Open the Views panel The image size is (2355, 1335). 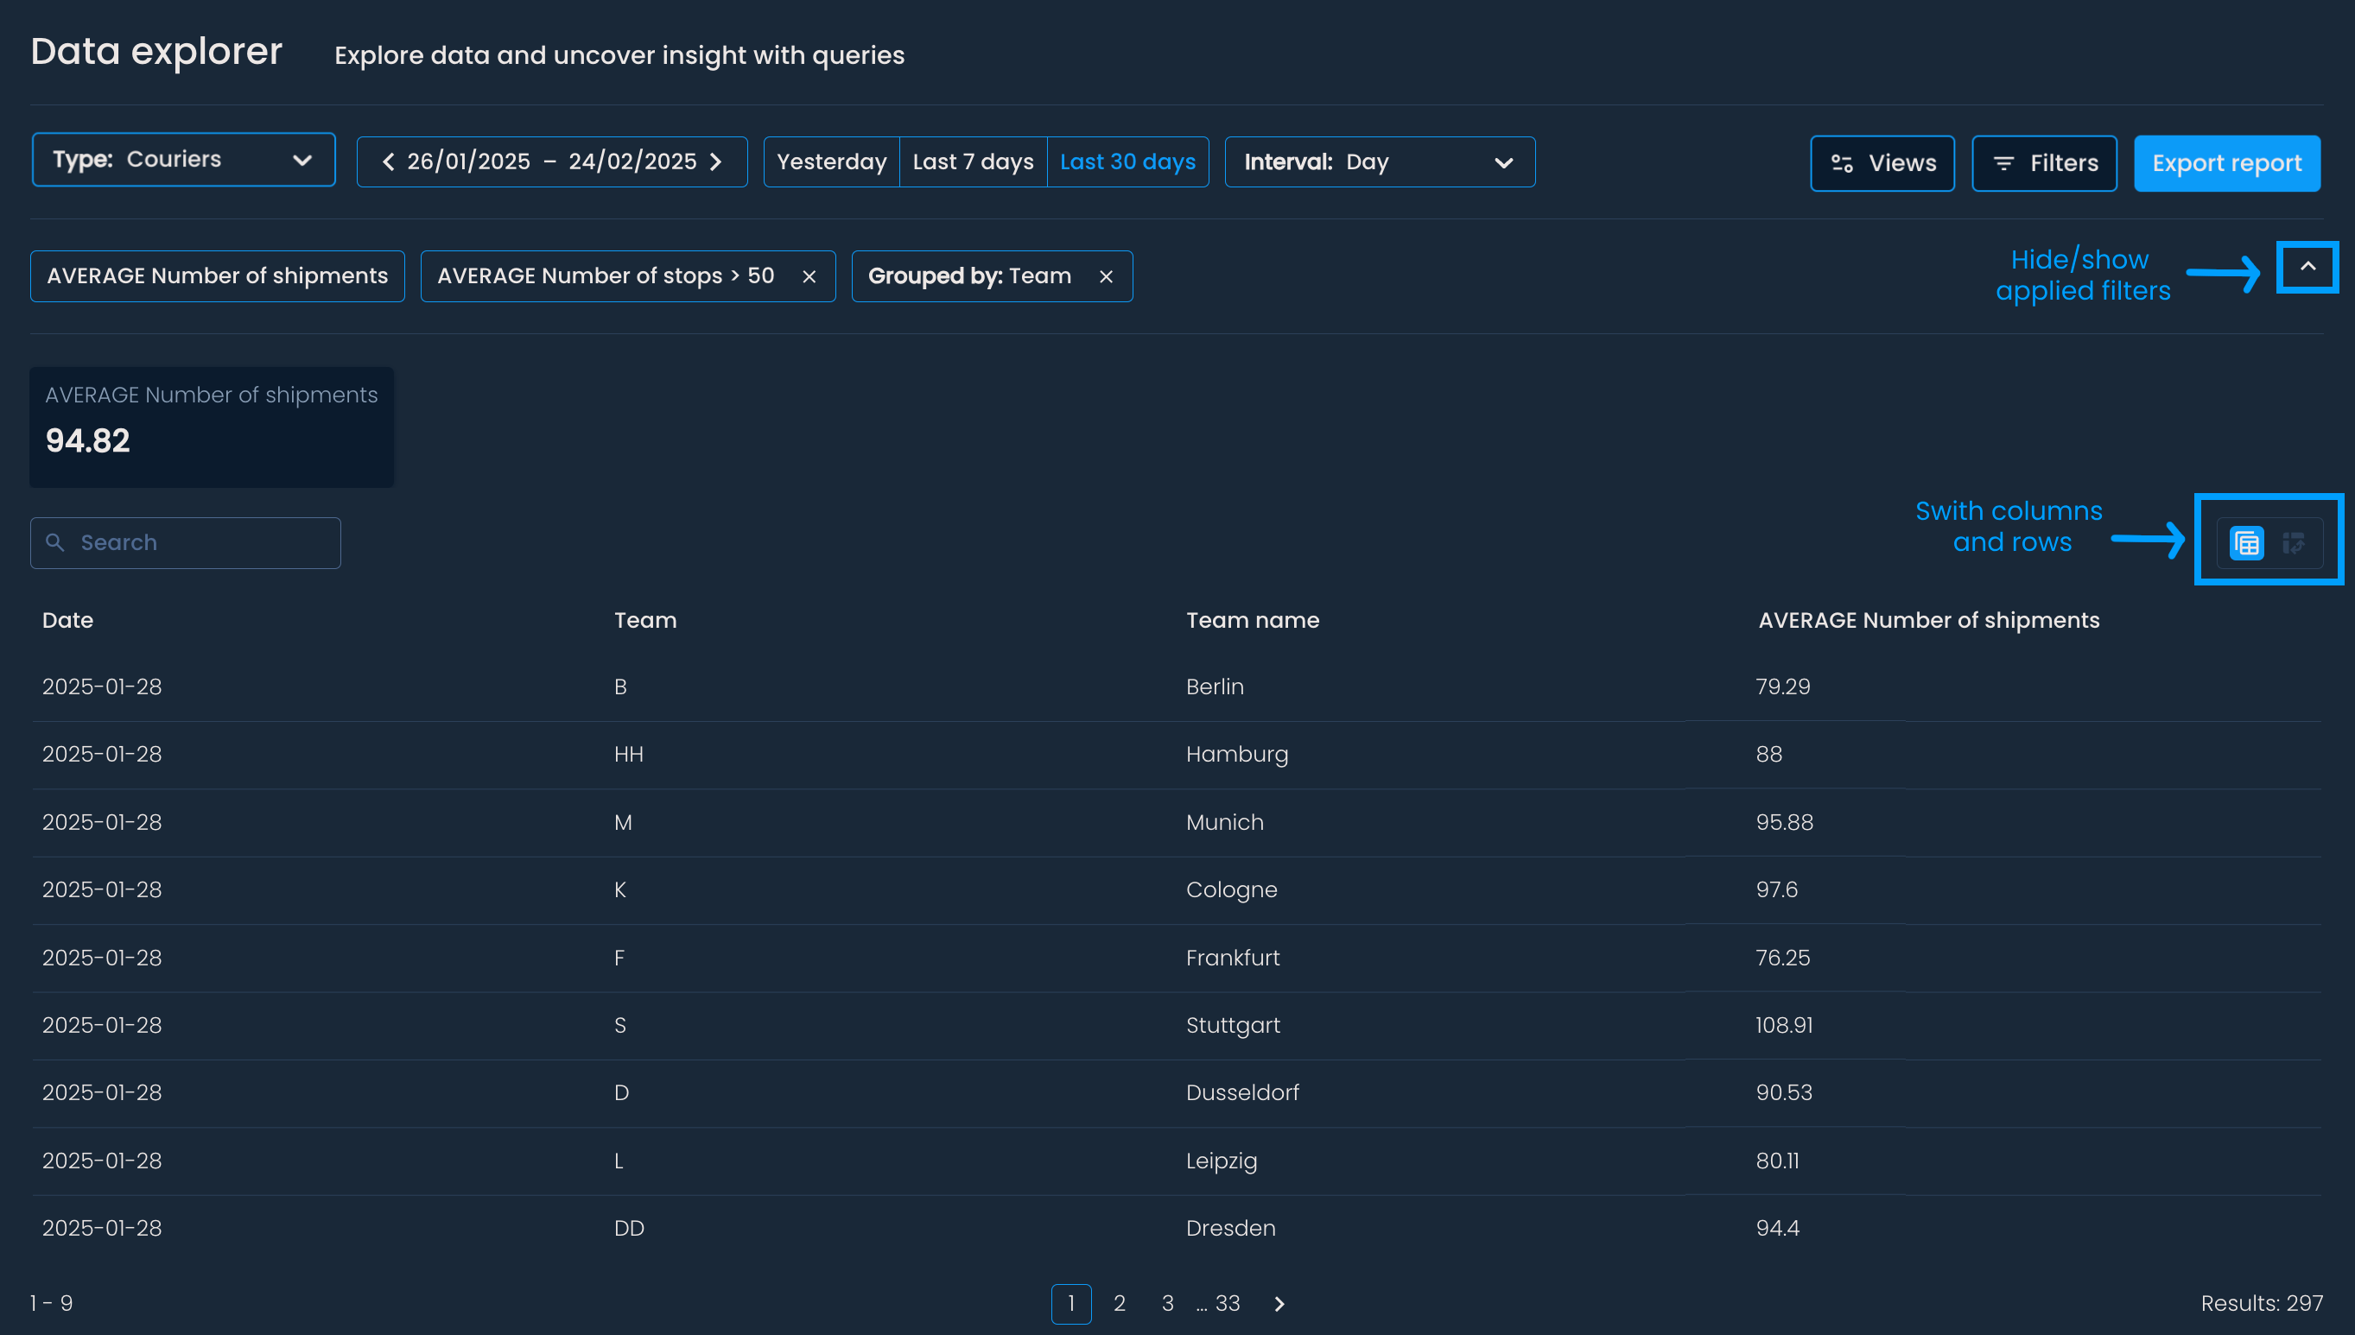(x=1882, y=163)
